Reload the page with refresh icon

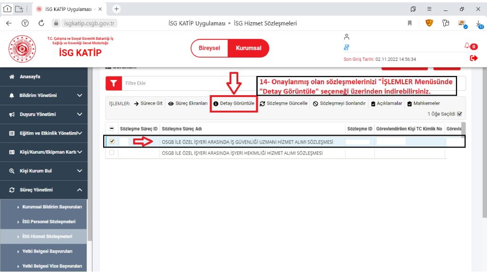41,23
